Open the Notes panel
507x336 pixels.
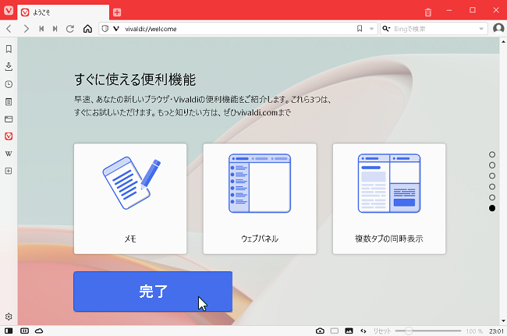tap(9, 102)
